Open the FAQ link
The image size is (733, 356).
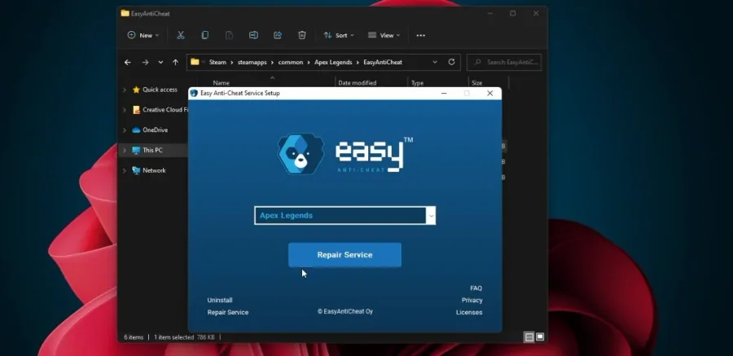click(476, 288)
